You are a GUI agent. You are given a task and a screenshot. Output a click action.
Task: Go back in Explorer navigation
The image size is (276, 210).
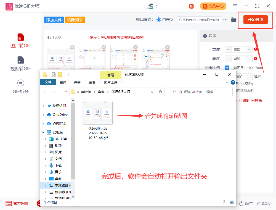tap(46, 92)
